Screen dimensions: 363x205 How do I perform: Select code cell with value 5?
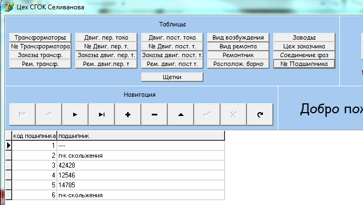pos(35,185)
